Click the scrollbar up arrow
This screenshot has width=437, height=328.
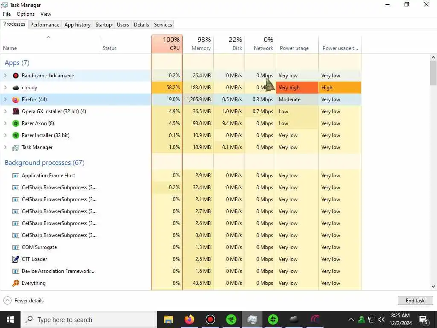tap(433, 57)
